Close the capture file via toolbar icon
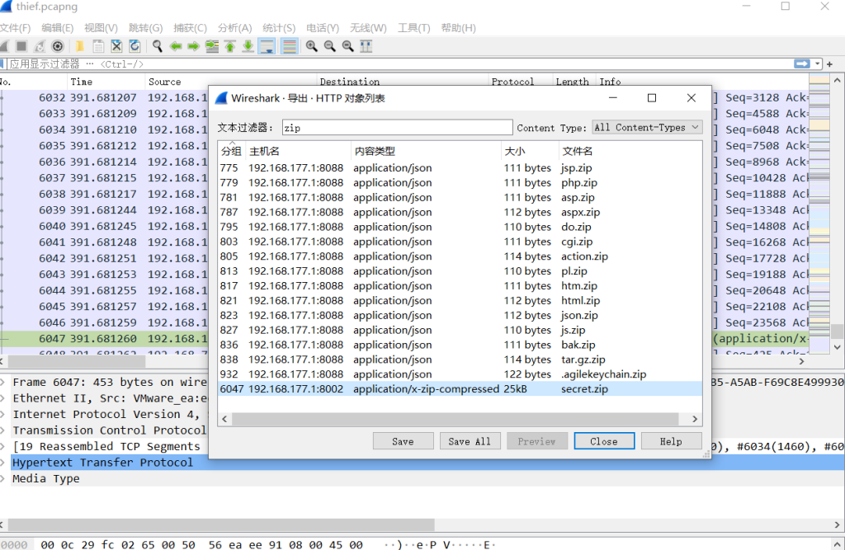The image size is (845, 550). 116,46
